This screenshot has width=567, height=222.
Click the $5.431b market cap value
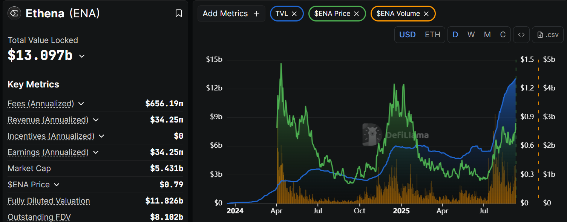(167, 168)
